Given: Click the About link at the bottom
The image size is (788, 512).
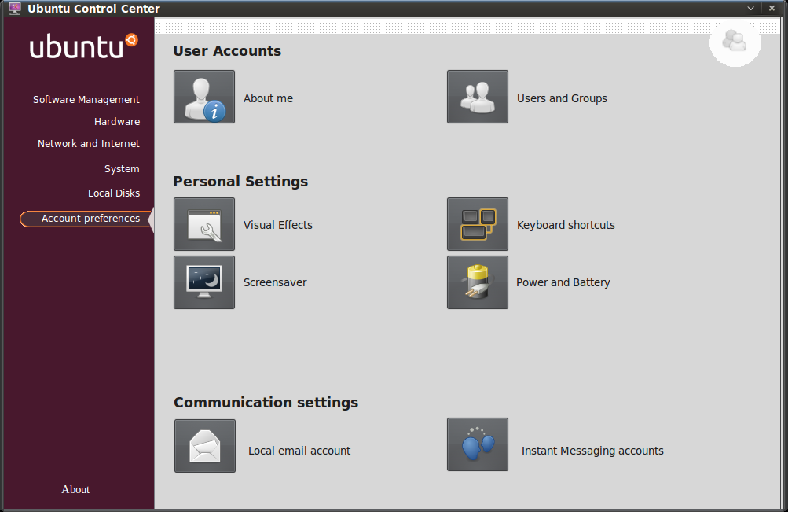Looking at the screenshot, I should coord(75,489).
